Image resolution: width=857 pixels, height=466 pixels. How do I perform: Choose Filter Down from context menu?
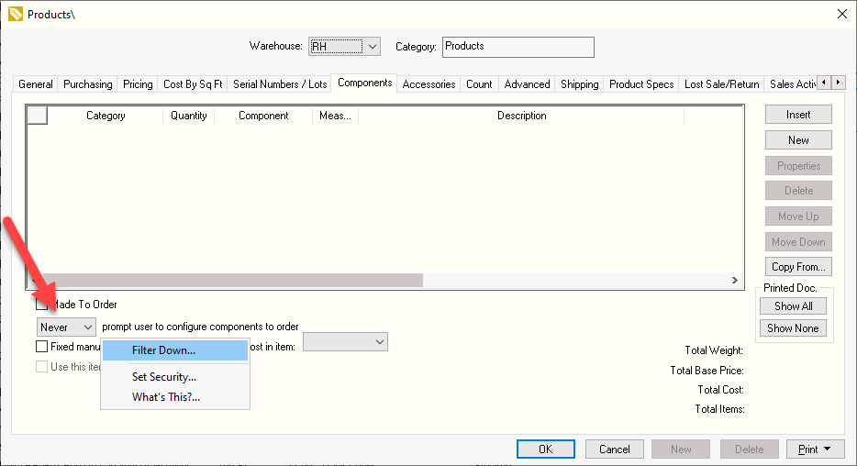click(163, 350)
